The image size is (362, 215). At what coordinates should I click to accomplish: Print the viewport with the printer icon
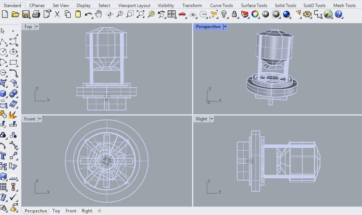pos(36,15)
